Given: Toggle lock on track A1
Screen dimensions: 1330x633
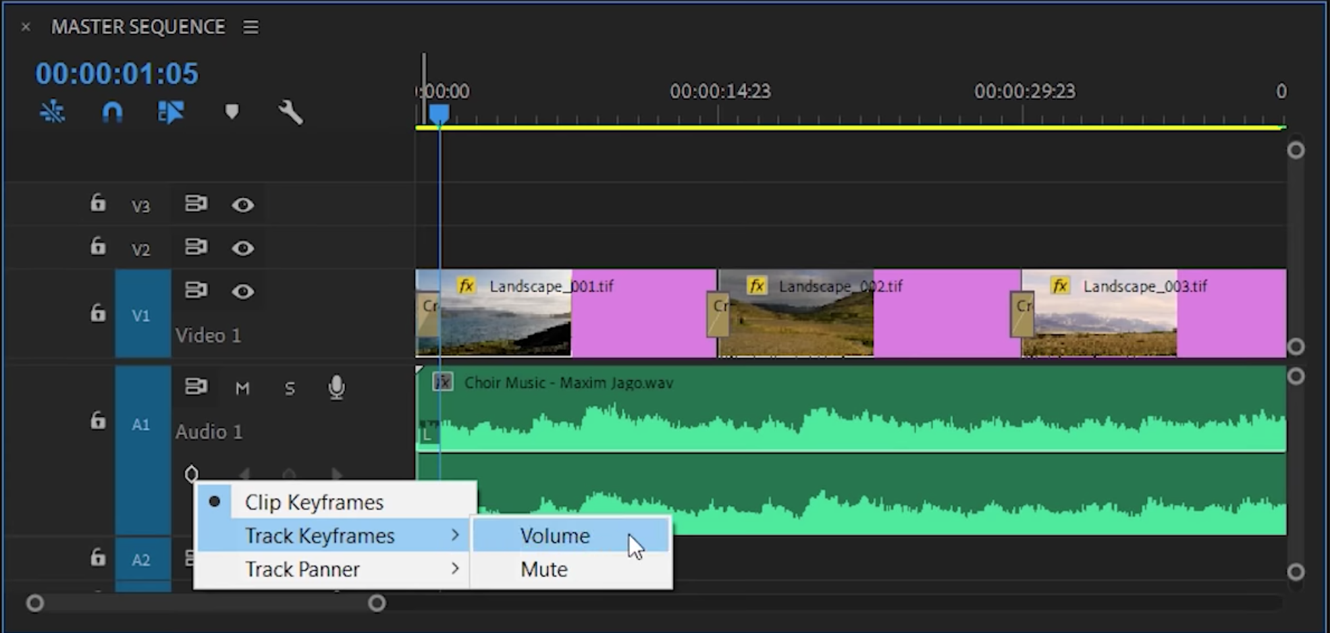Looking at the screenshot, I should pos(98,420).
